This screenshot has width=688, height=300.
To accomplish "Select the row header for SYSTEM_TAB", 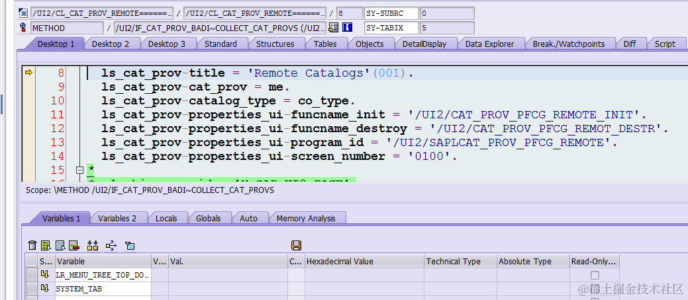I will tap(32, 289).
